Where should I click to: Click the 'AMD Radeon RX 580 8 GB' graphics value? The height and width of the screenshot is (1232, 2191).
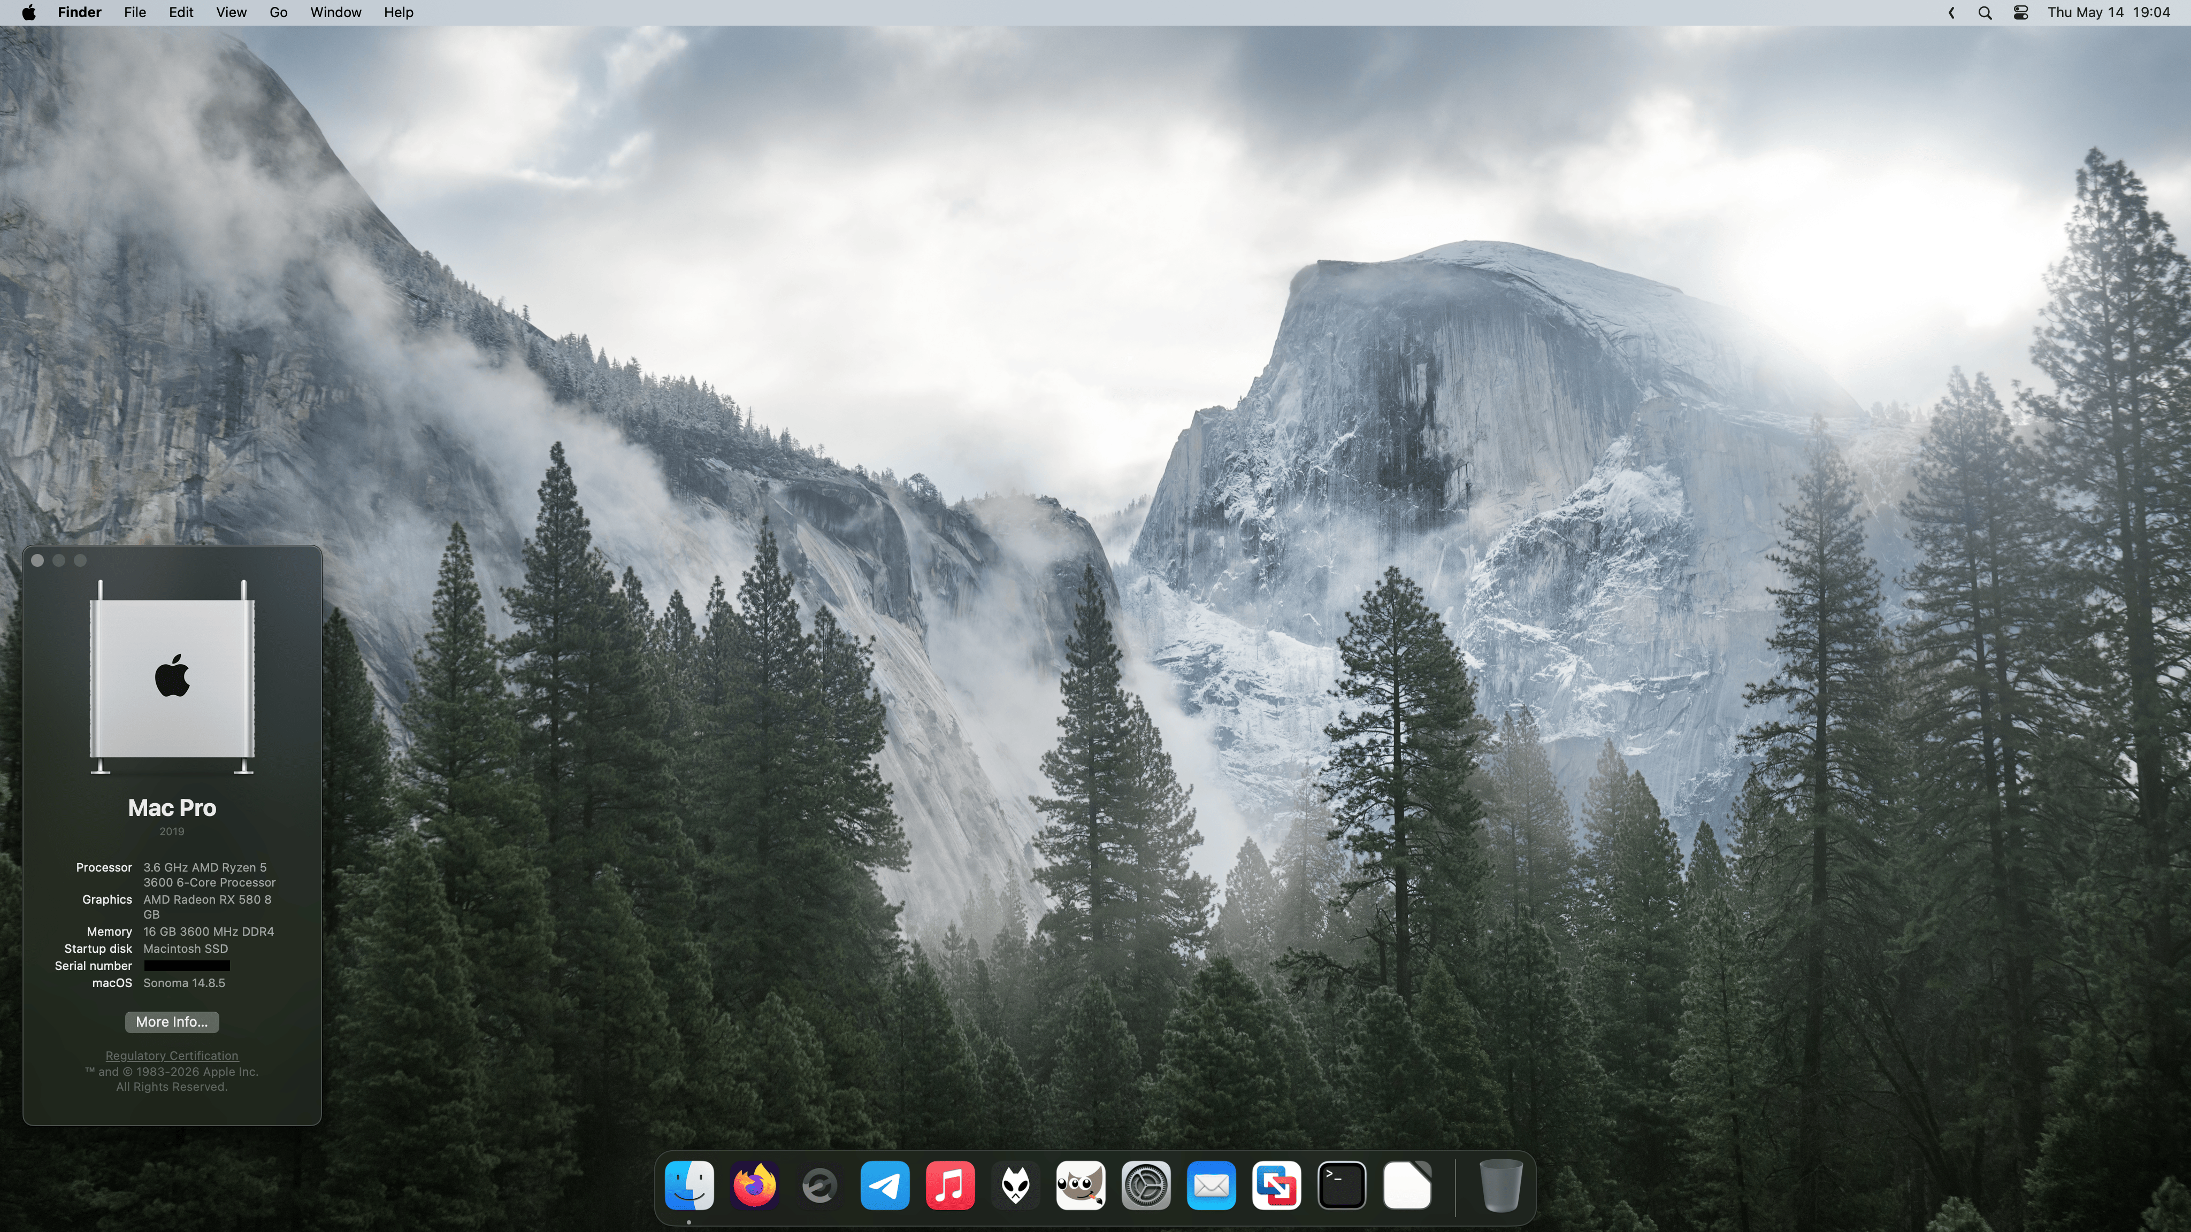click(208, 907)
